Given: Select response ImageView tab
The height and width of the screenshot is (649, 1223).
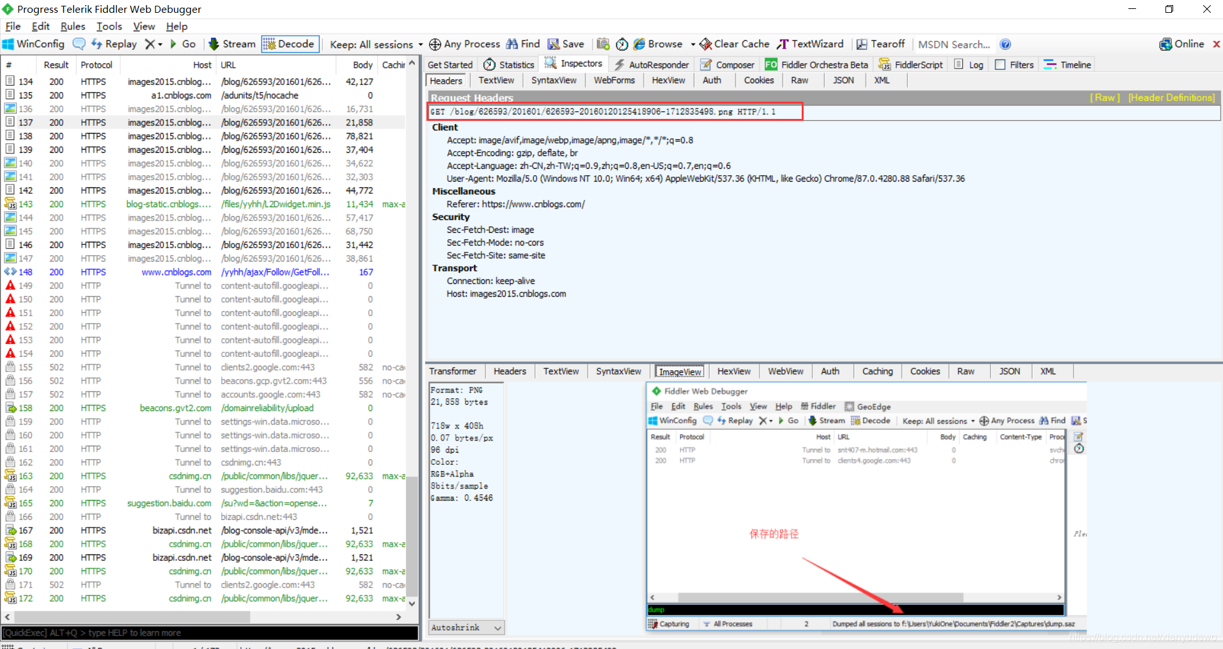Looking at the screenshot, I should [x=680, y=371].
